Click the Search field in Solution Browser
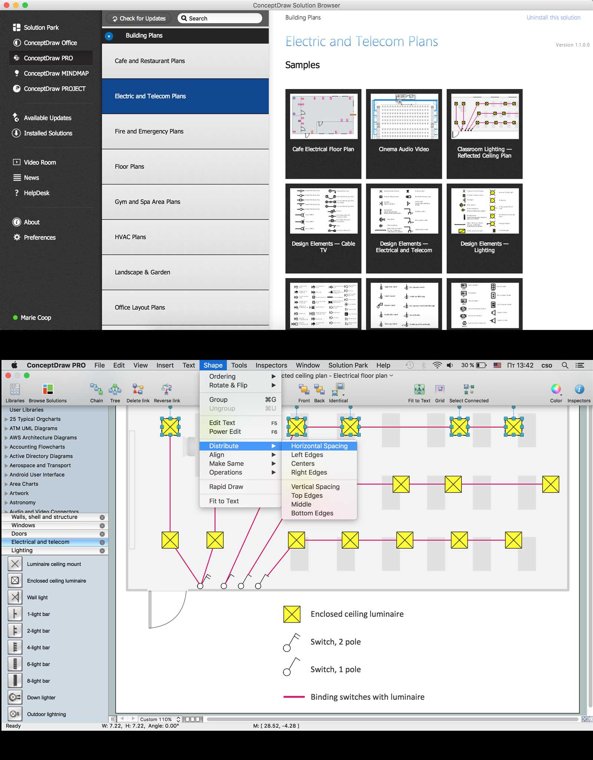Image resolution: width=593 pixels, height=760 pixels. point(220,19)
